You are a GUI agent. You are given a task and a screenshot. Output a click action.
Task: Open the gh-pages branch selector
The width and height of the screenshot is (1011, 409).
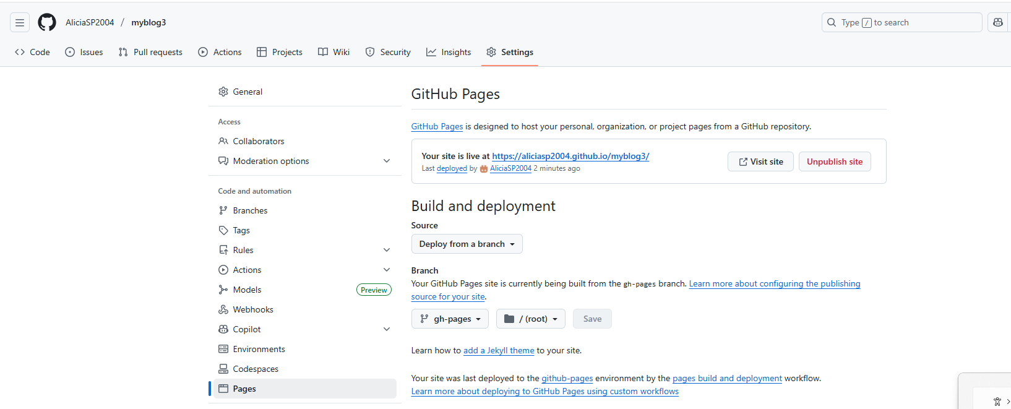click(x=450, y=319)
